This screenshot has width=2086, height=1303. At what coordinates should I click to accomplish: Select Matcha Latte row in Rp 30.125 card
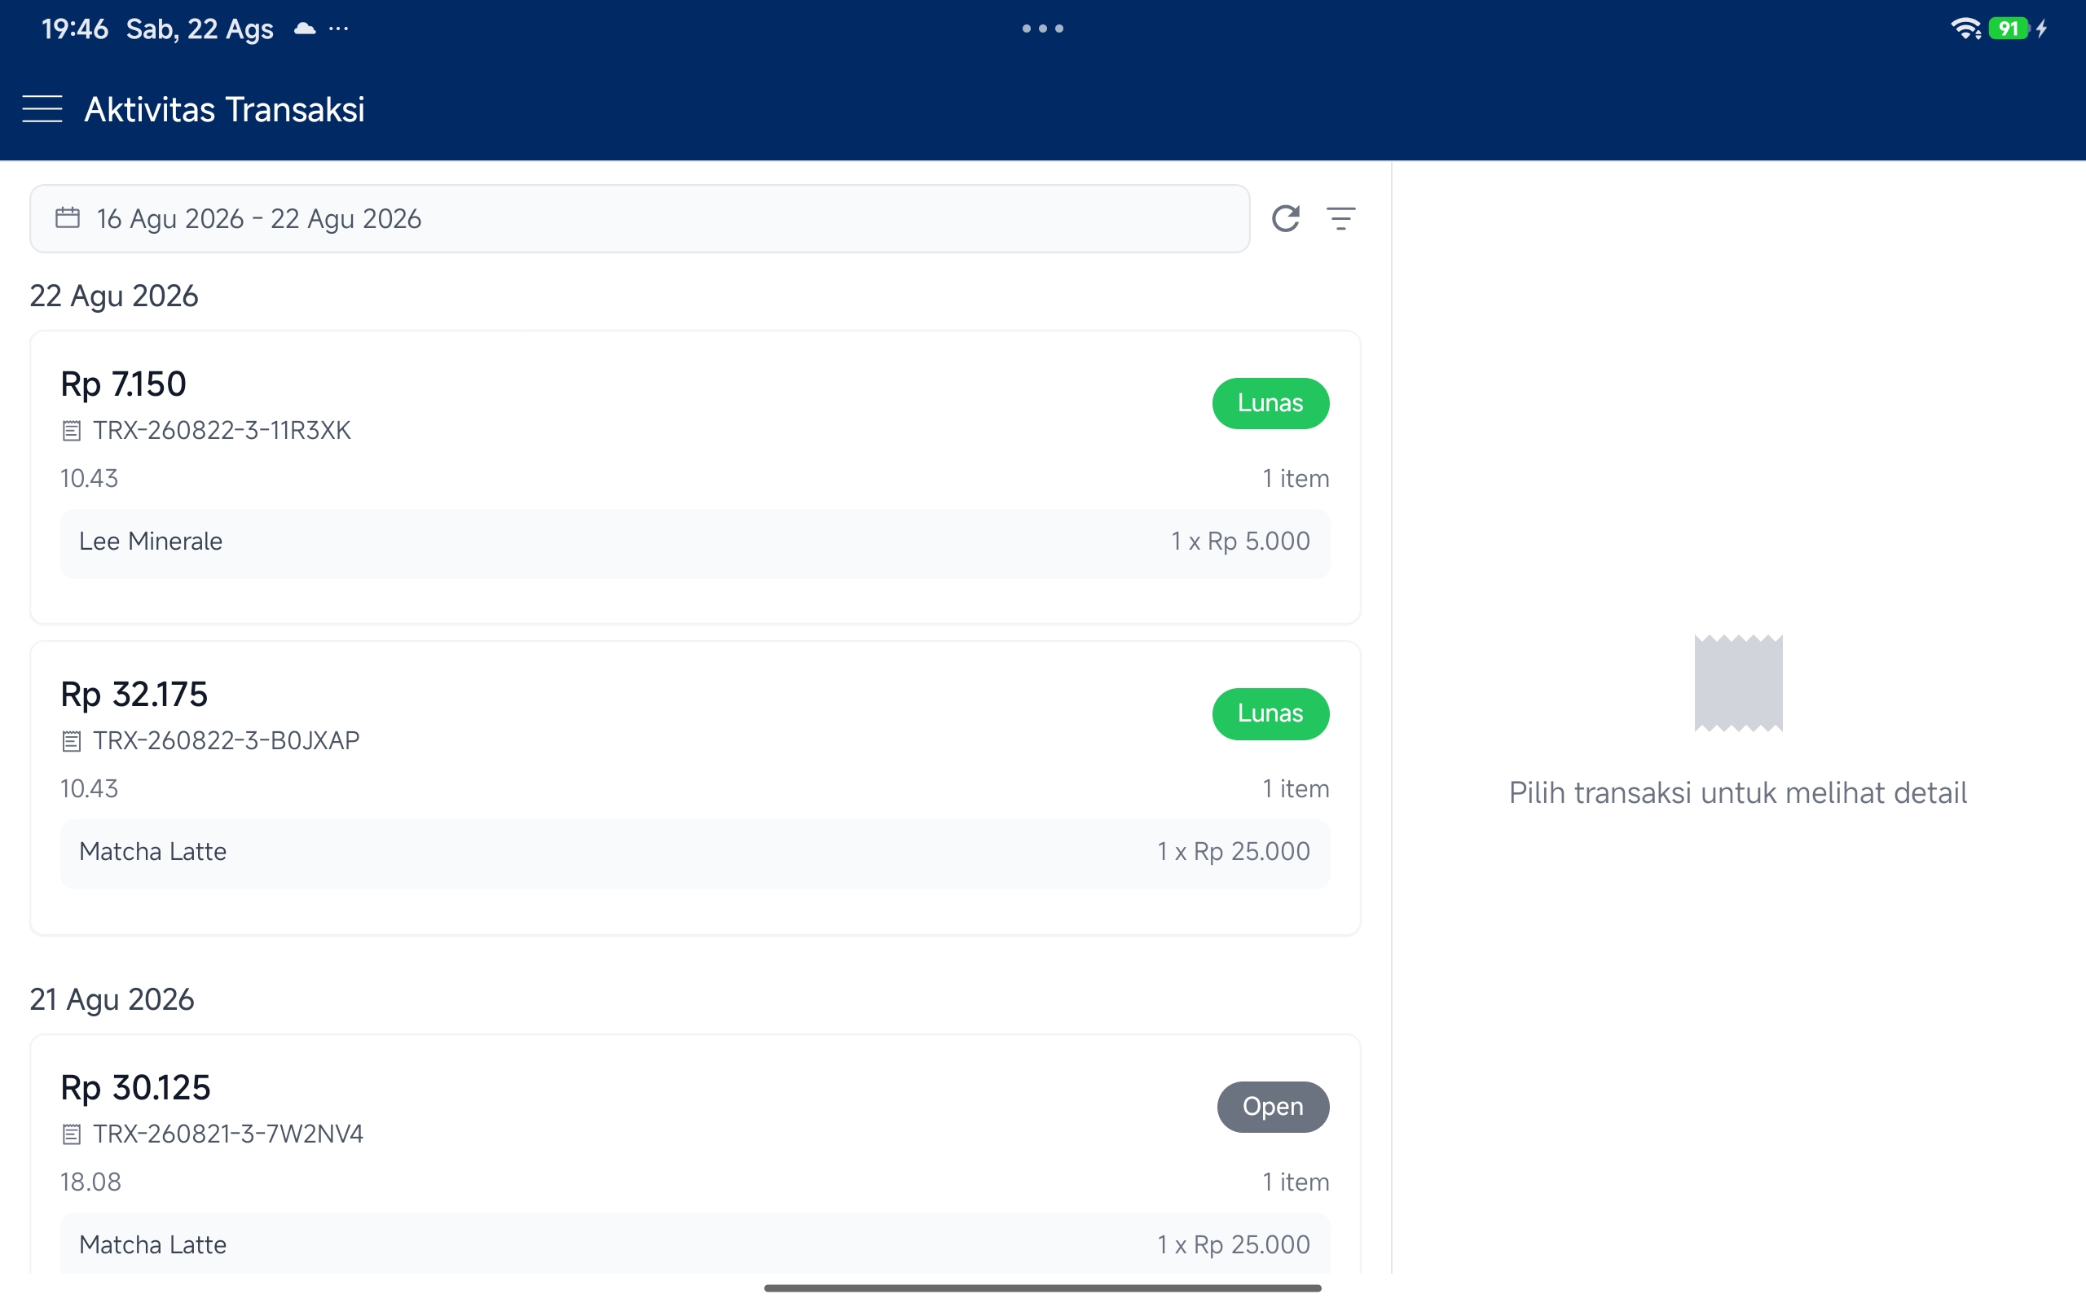pos(695,1244)
